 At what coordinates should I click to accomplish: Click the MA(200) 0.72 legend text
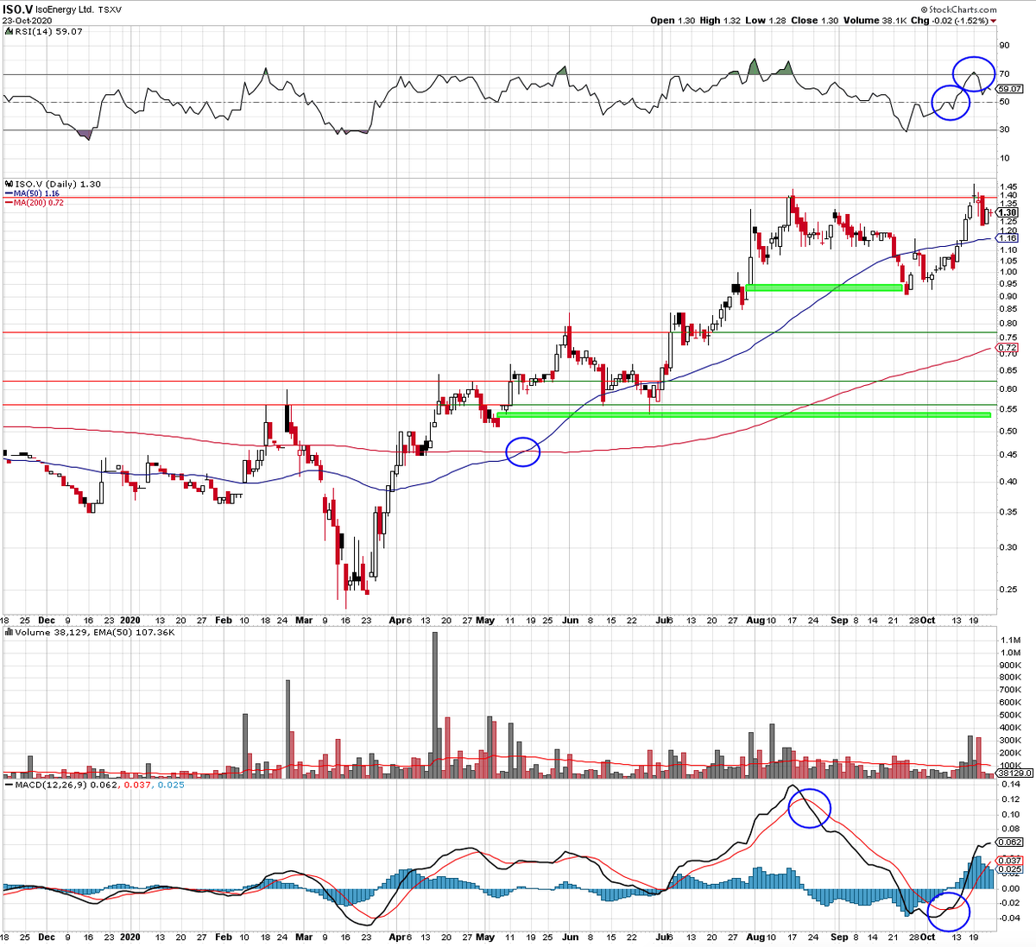(38, 203)
